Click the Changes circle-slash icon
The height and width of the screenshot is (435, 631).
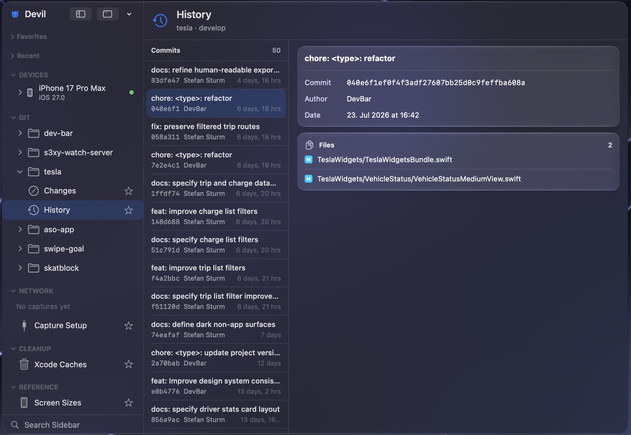coord(34,191)
